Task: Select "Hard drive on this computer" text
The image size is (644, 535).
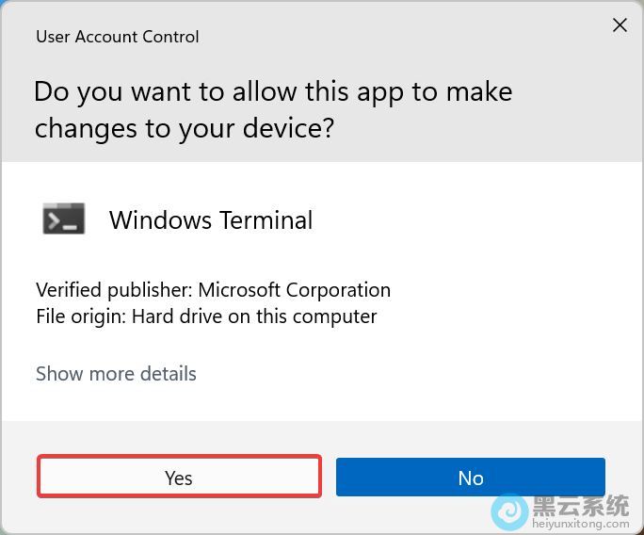Action: click(x=254, y=316)
